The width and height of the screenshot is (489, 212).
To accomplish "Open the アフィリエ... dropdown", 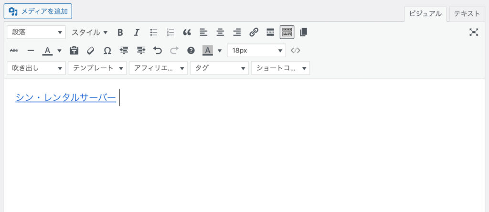I will point(159,68).
